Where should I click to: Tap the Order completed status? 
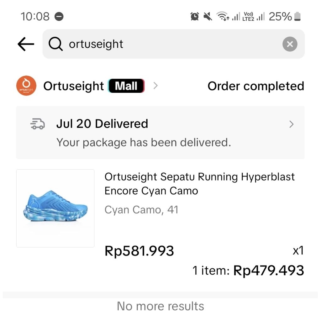tap(256, 86)
